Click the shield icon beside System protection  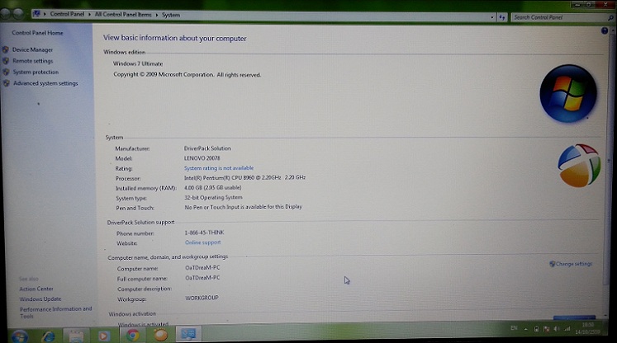point(6,73)
